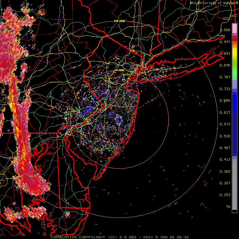Pick the gray segment of the color bar
The width and height of the screenshot is (239, 239).
234,185
